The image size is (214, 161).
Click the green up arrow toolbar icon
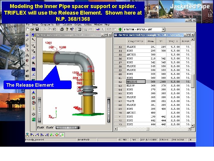point(120,30)
